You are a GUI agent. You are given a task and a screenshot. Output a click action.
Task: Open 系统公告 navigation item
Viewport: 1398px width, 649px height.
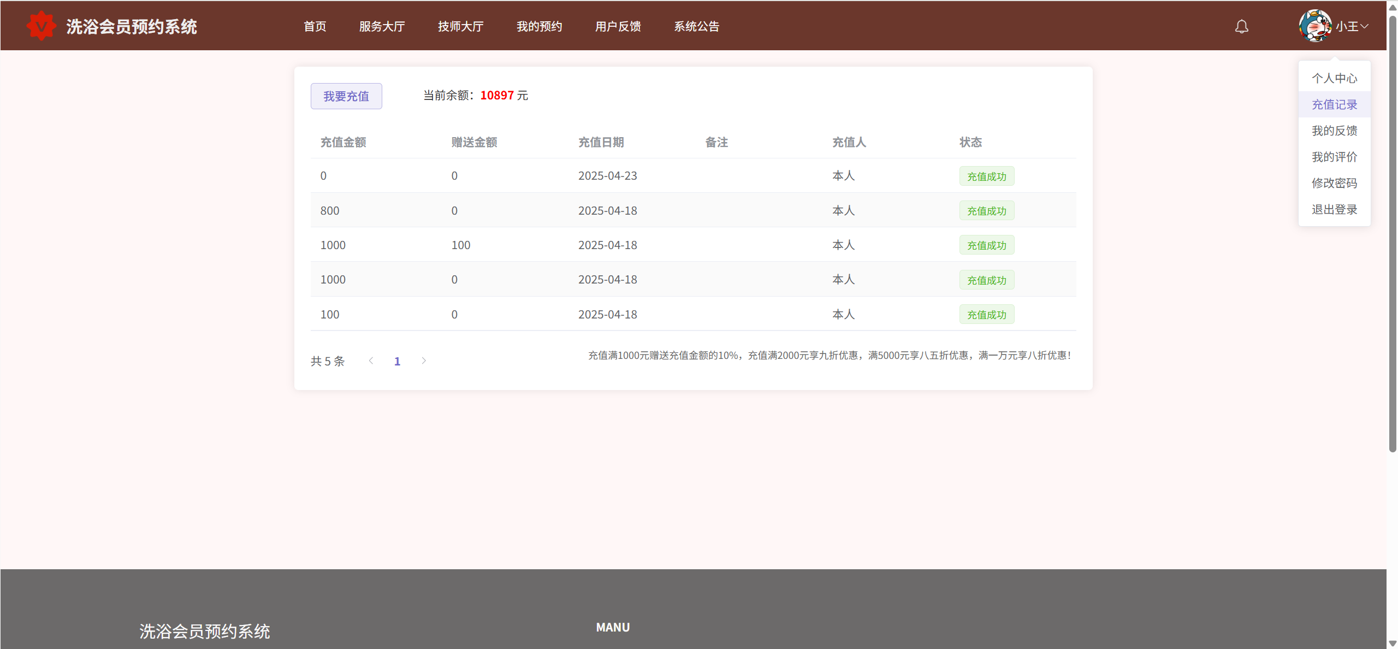[x=696, y=26]
